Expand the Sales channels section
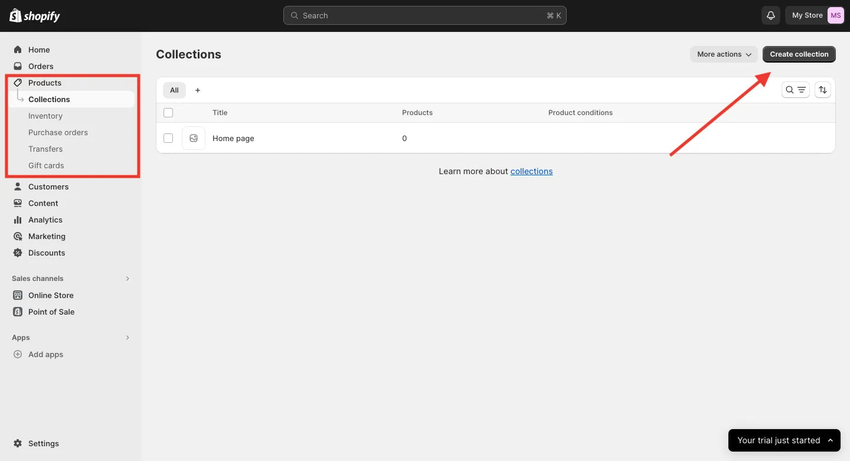This screenshot has height=461, width=850. [127, 278]
